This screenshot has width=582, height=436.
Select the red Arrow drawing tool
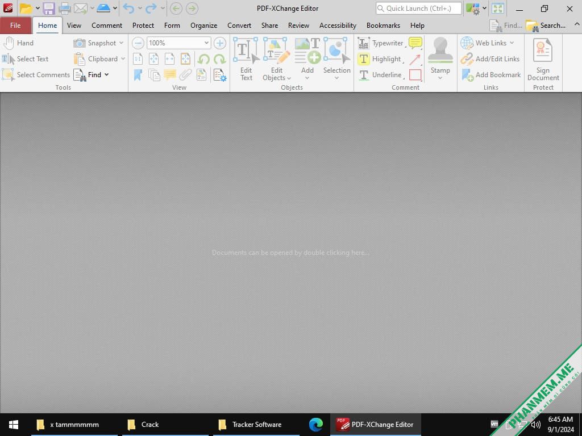(415, 59)
